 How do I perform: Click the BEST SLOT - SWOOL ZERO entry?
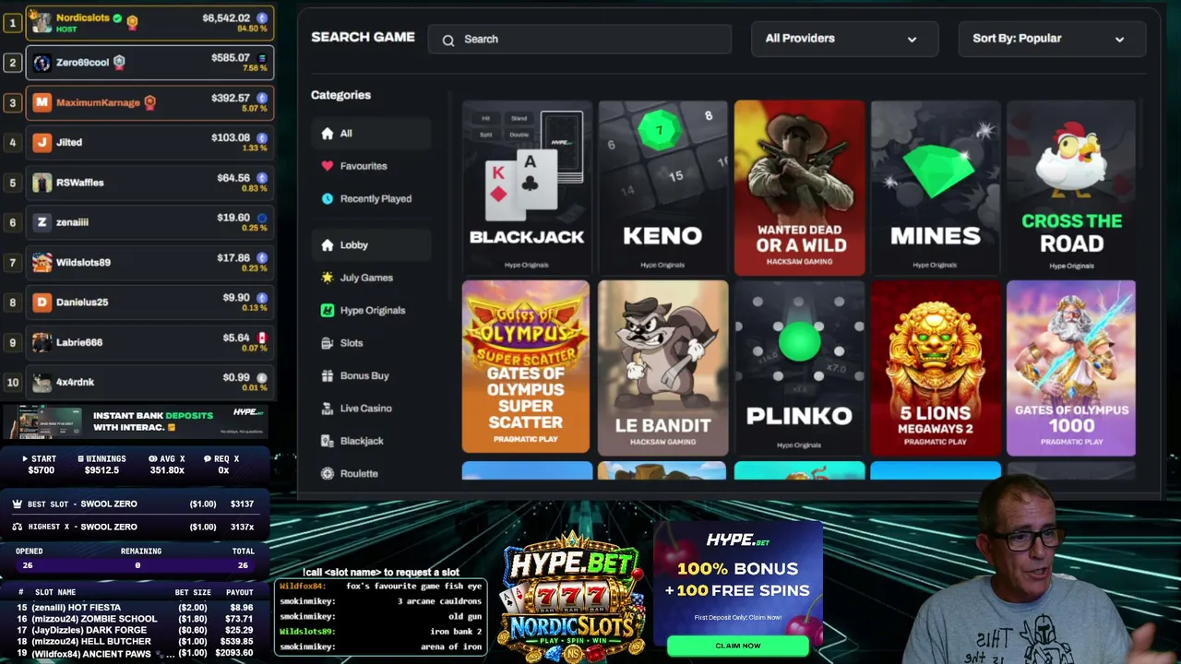[x=134, y=504]
